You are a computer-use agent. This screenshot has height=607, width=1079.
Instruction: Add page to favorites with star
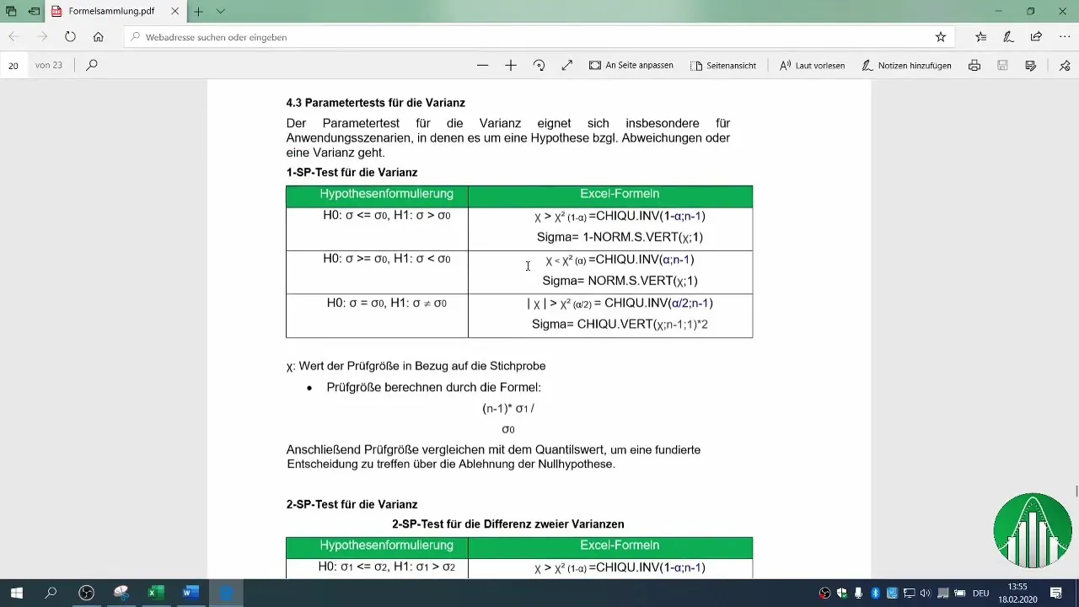(x=941, y=37)
